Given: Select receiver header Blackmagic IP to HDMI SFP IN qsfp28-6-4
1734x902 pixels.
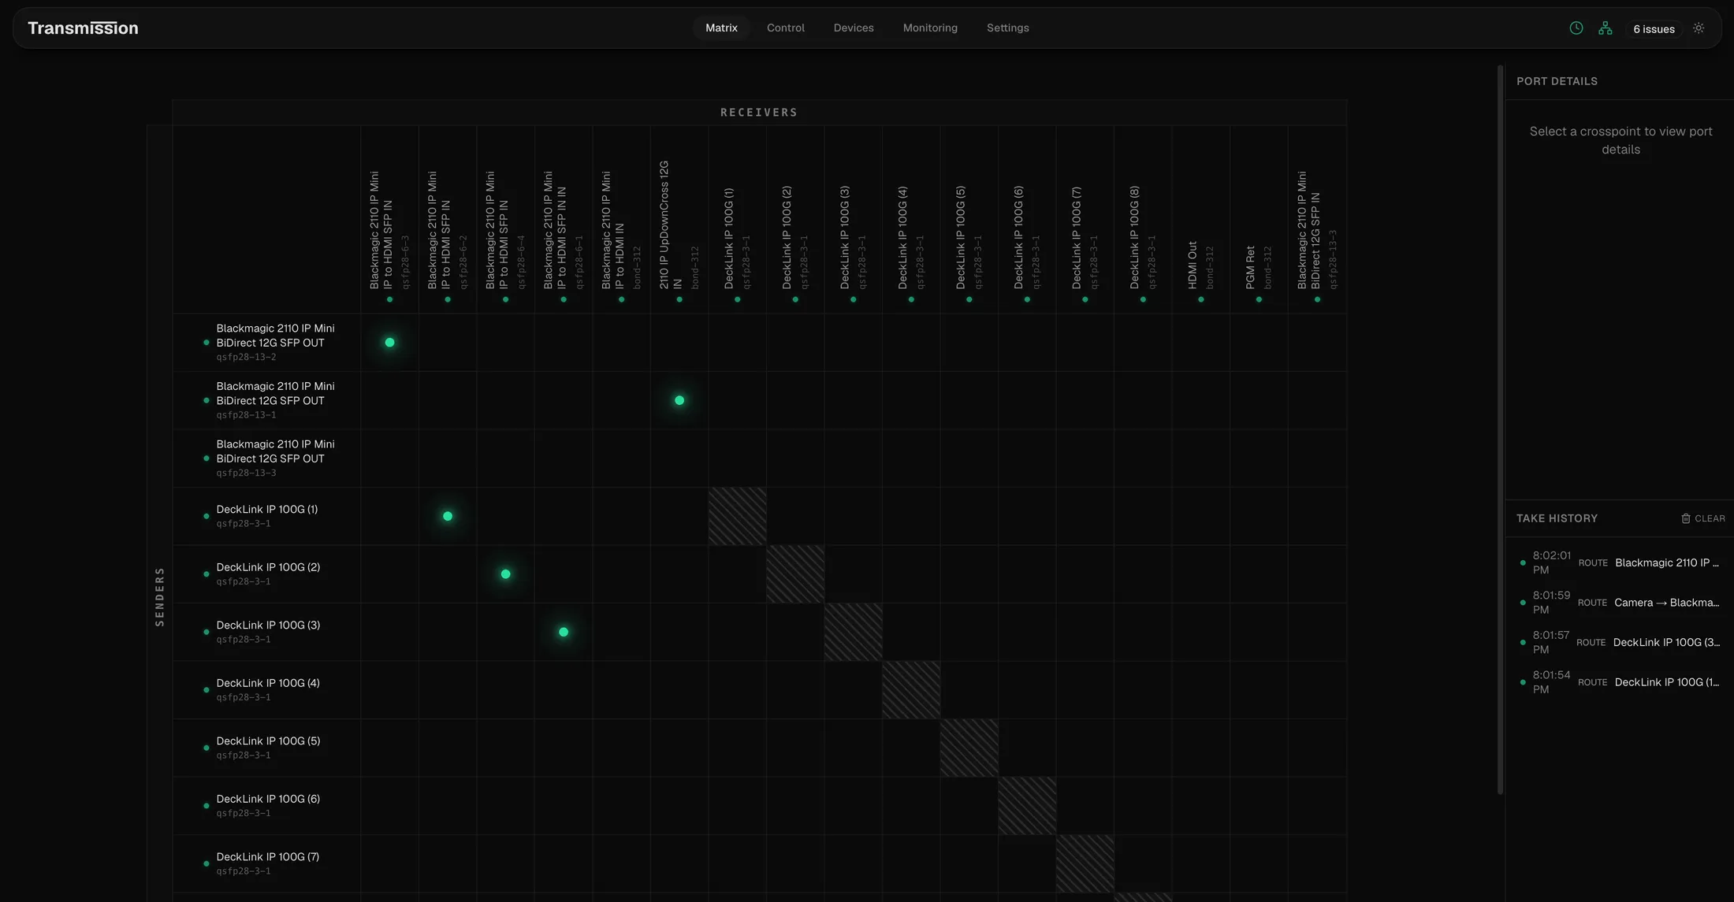Looking at the screenshot, I should pos(505,221).
